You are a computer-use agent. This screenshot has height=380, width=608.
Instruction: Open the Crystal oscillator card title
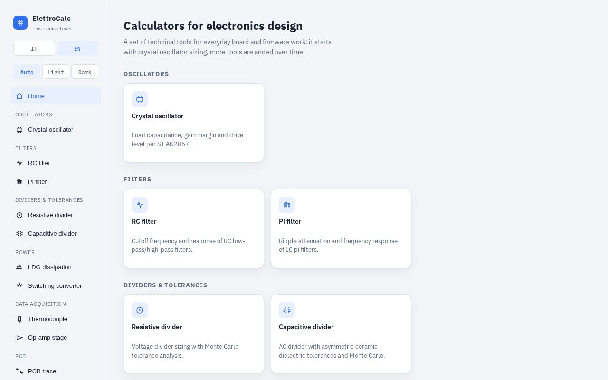click(x=157, y=116)
